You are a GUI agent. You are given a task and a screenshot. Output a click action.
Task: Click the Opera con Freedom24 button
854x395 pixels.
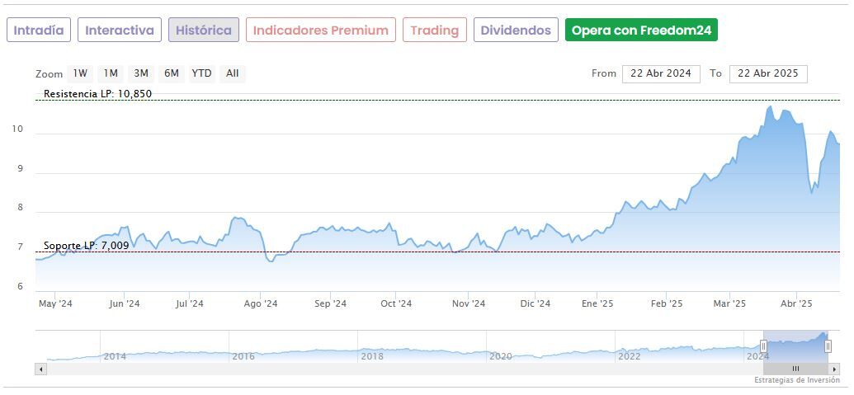point(641,31)
